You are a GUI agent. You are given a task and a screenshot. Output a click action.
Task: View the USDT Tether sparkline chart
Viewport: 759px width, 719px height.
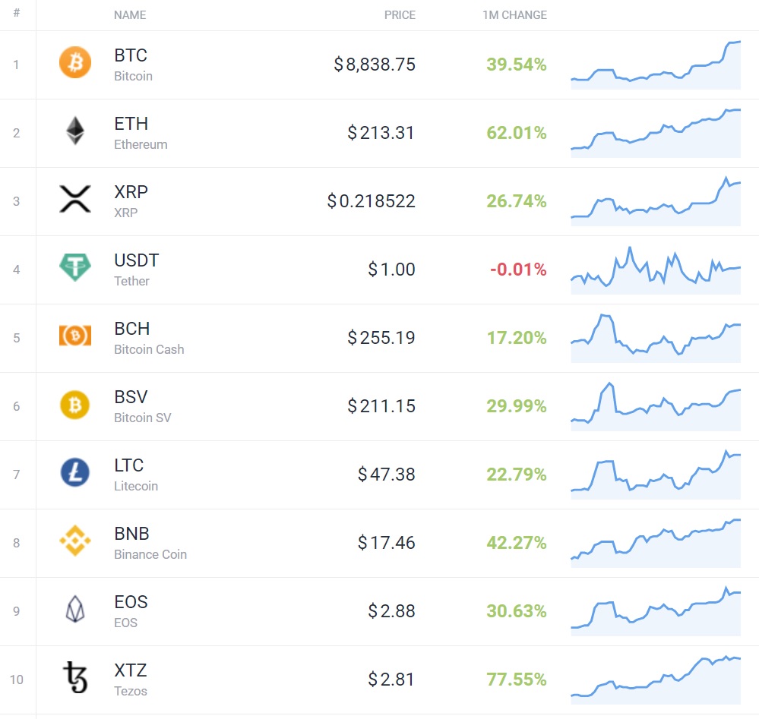click(656, 270)
